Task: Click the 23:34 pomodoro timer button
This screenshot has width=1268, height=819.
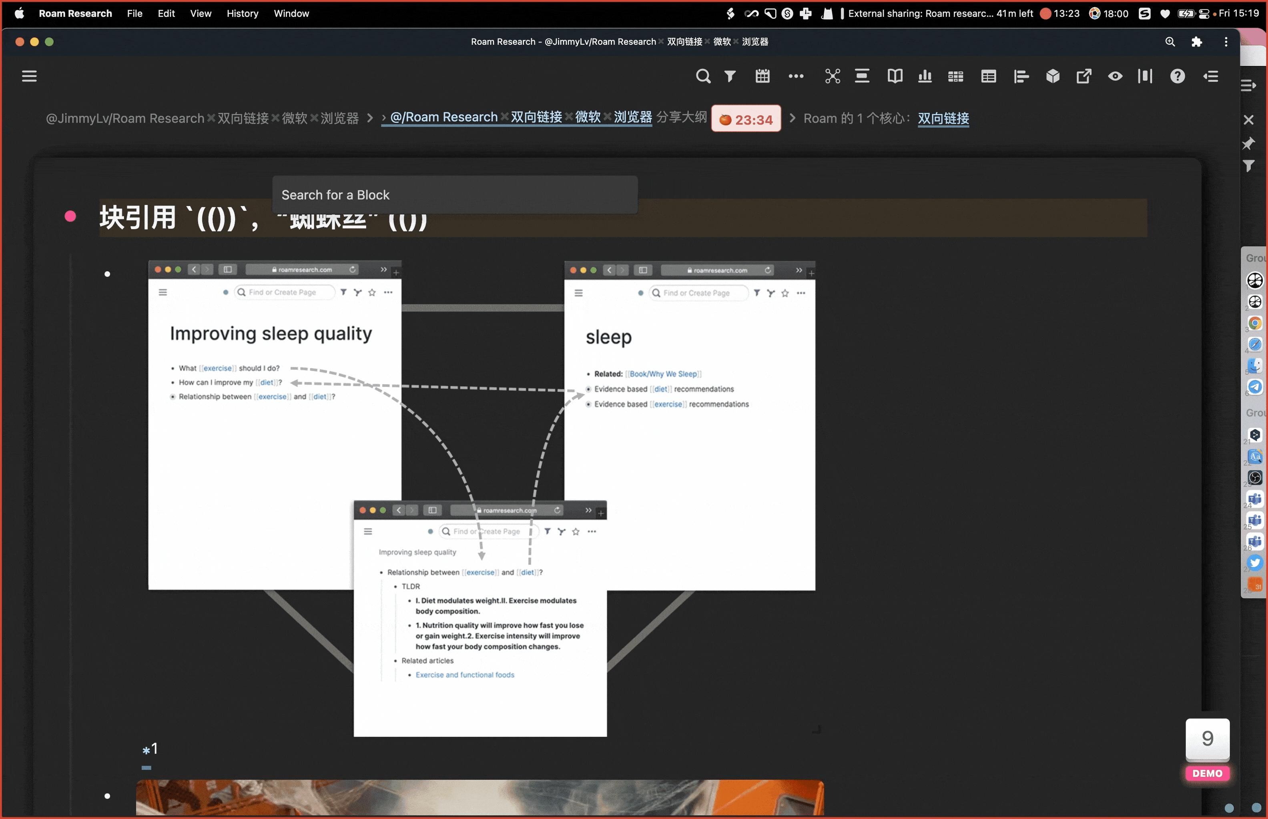Action: [x=746, y=119]
